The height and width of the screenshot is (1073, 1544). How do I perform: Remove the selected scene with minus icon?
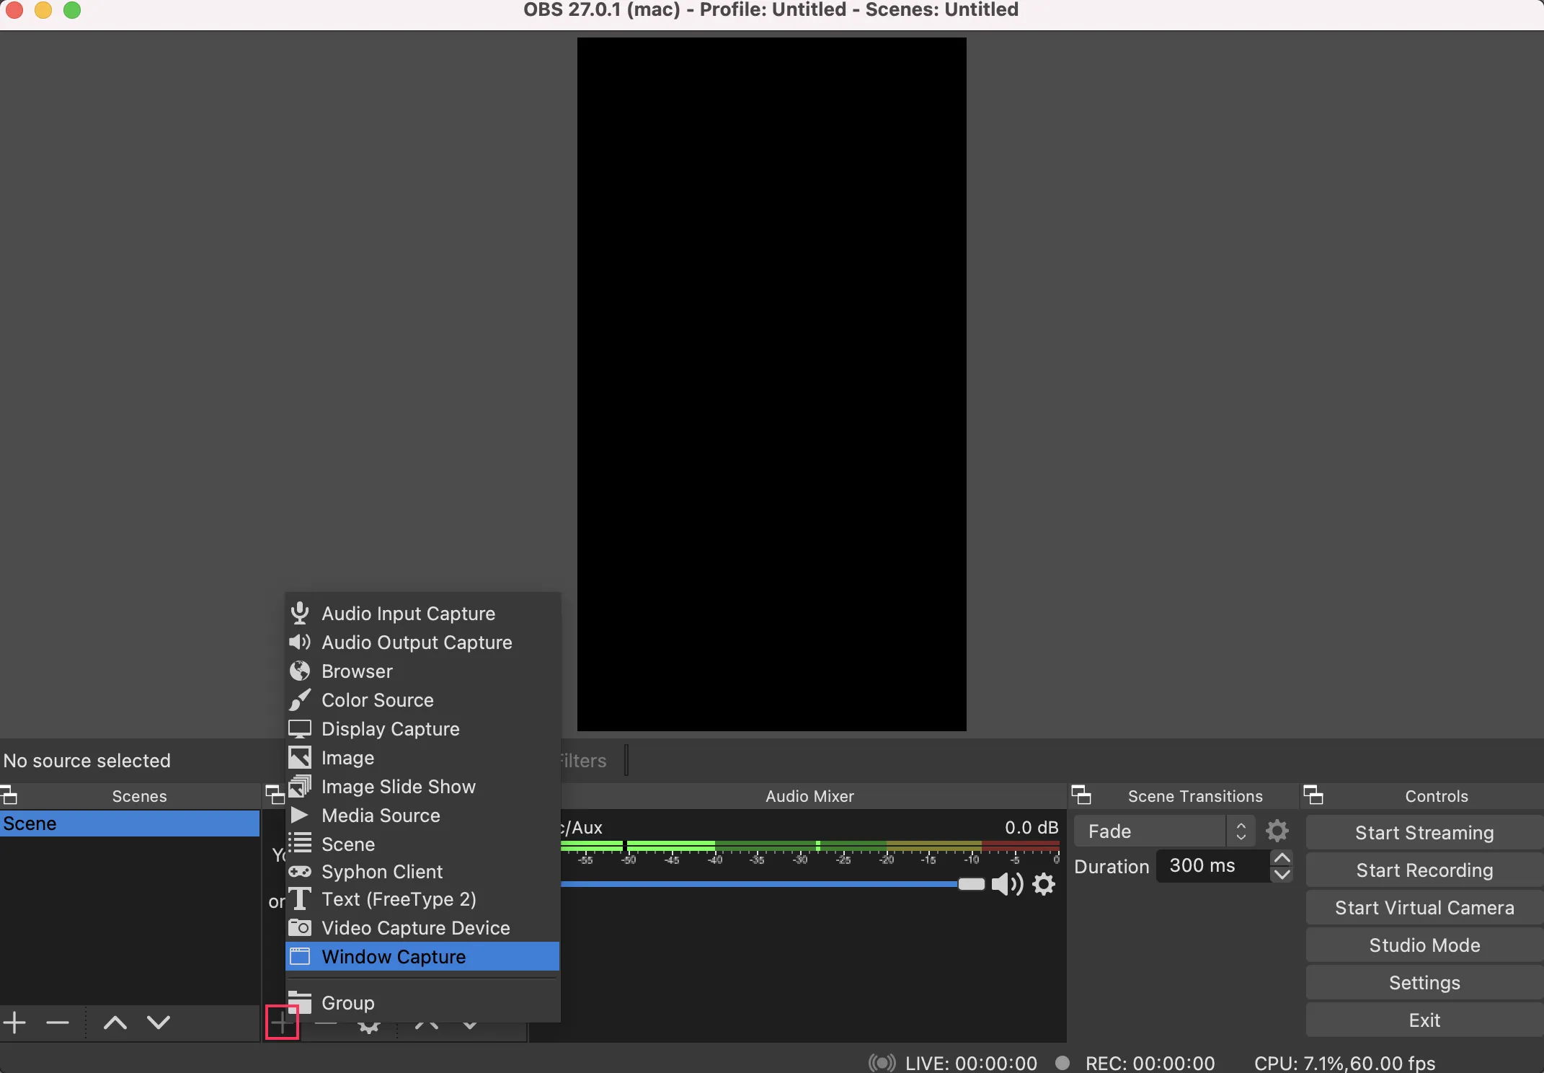(x=58, y=1023)
